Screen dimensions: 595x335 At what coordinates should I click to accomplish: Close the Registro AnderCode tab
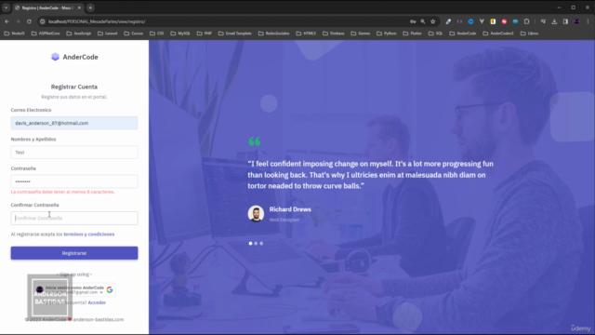[79, 7]
